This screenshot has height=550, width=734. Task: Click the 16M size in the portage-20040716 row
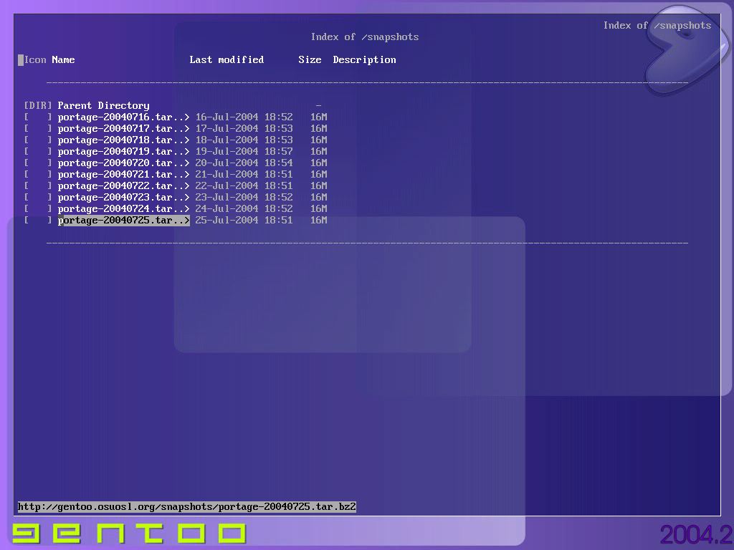coord(319,117)
